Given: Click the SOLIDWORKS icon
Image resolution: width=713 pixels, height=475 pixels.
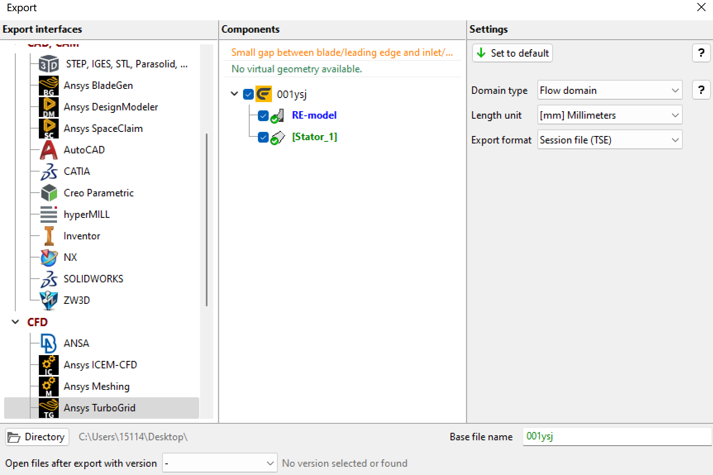Looking at the screenshot, I should 49,279.
